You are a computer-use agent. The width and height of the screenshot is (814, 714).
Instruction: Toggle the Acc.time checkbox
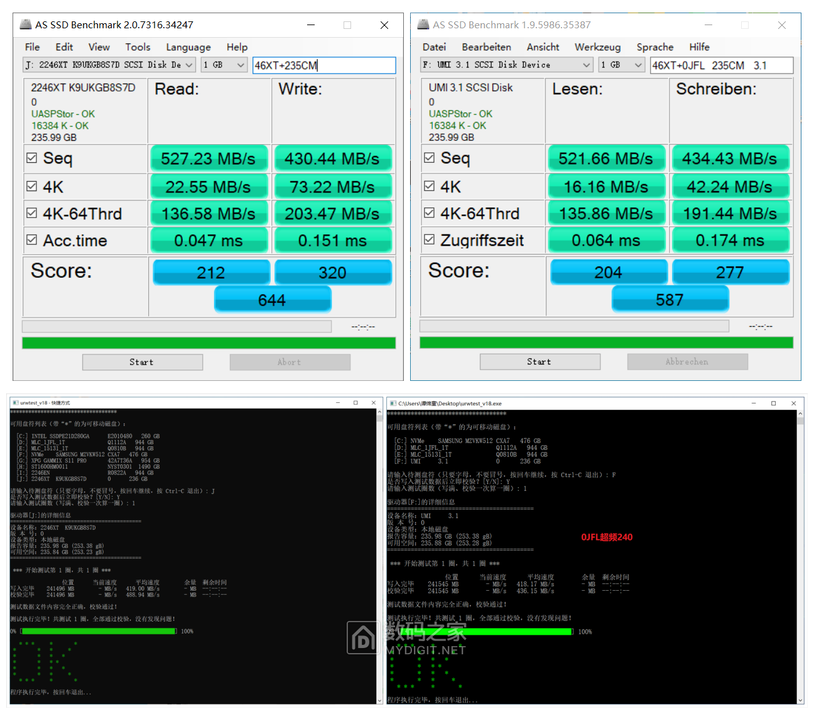tap(32, 239)
